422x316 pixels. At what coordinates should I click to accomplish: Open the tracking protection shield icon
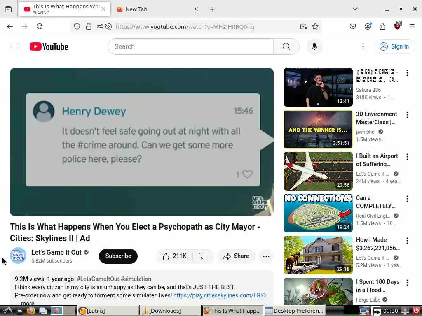click(77, 26)
